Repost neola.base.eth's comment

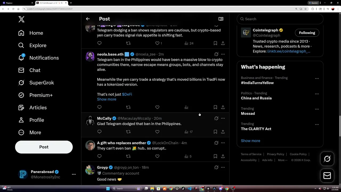pos(128,107)
